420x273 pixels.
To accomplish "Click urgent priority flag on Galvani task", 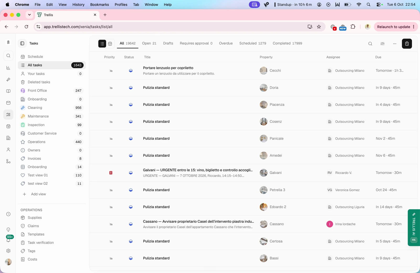I will (x=111, y=173).
